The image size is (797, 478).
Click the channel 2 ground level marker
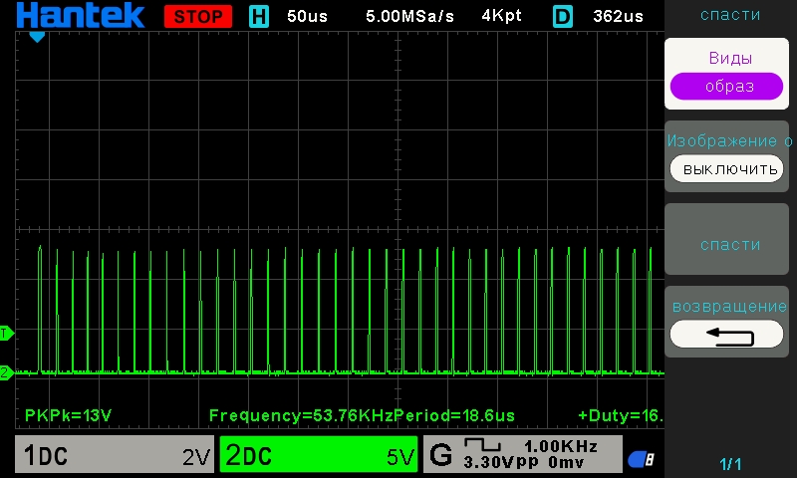click(x=5, y=372)
